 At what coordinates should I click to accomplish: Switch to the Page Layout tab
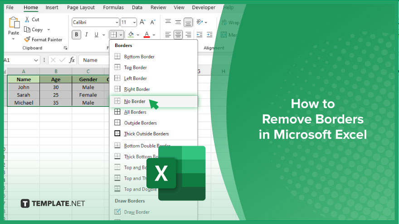click(x=81, y=7)
